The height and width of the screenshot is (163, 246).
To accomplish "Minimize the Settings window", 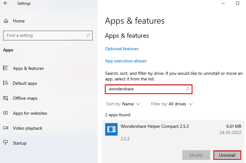I will tap(223, 3).
